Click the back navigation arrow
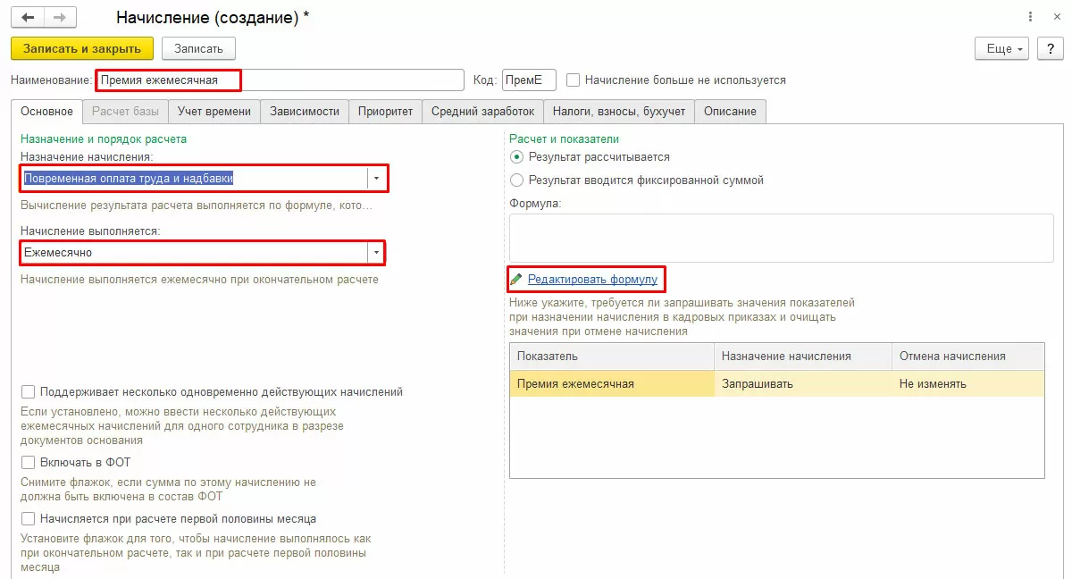The image size is (1072, 579). [28, 17]
